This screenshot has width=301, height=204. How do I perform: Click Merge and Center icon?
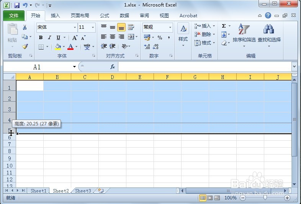[x=131, y=36]
